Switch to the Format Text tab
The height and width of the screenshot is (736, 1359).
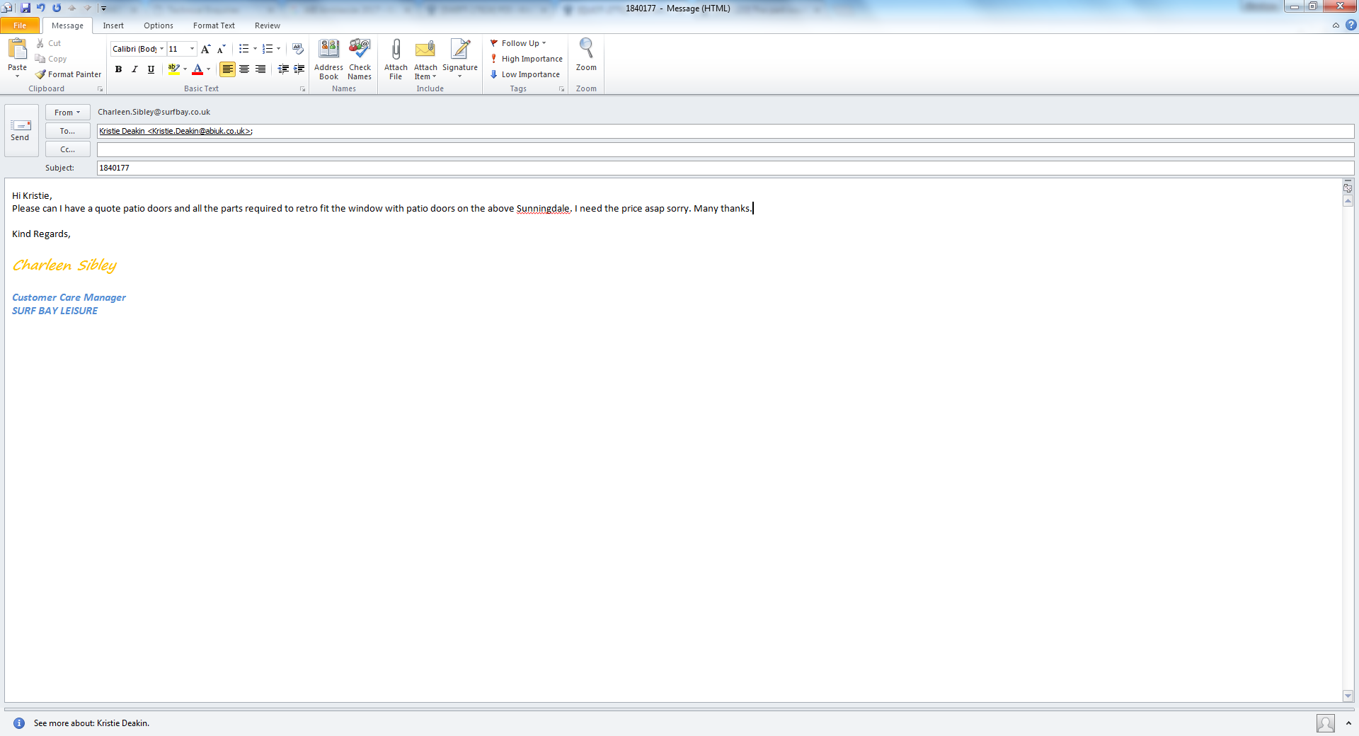(x=214, y=25)
